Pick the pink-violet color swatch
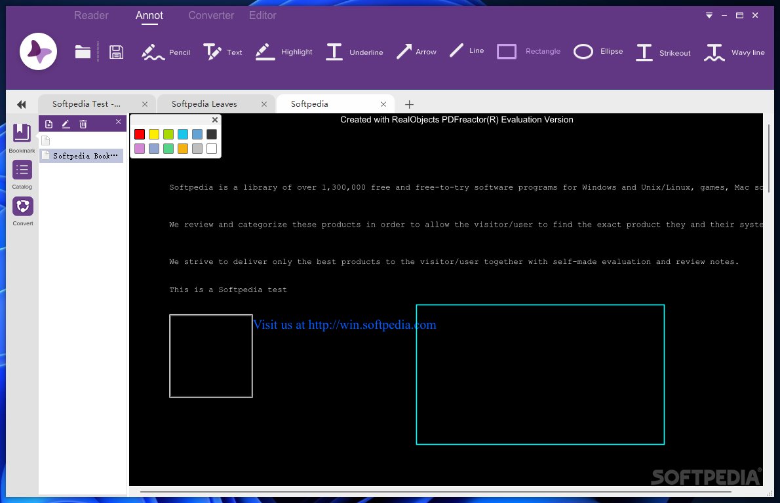 tap(140, 149)
